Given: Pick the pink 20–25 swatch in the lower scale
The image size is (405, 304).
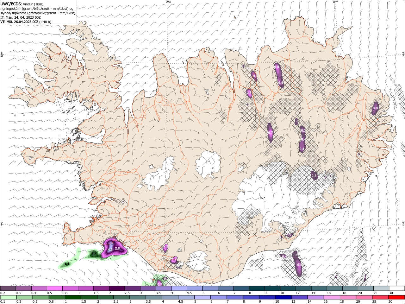Looking at the screenshot, I should tap(364, 297).
